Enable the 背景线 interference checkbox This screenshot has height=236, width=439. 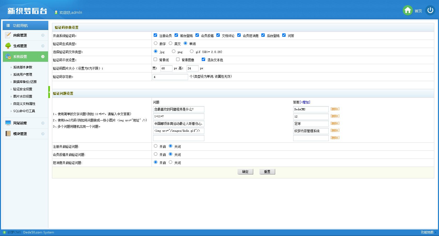pyautogui.click(x=155, y=59)
